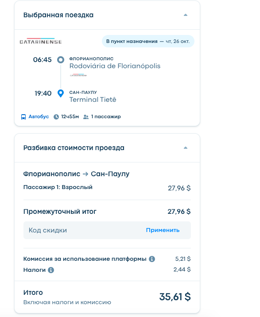The height and width of the screenshot is (317, 260).
Task: Click the В пункт назначения date badge
Action: click(x=148, y=41)
